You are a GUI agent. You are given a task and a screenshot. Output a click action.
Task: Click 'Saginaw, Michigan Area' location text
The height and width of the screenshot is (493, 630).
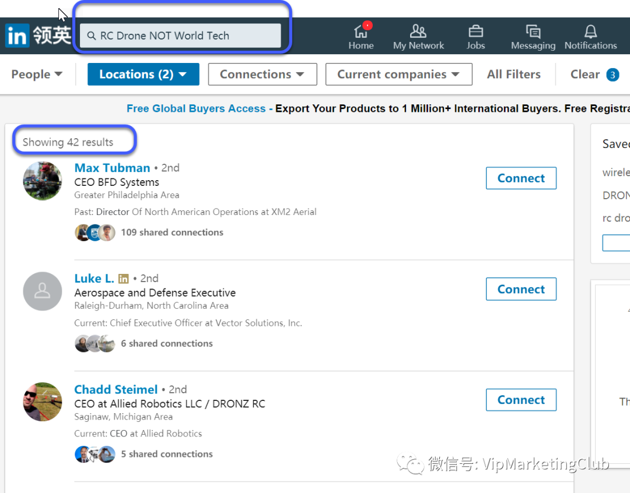(123, 417)
